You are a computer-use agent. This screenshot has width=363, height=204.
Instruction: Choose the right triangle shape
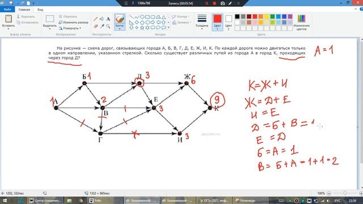(x=131, y=23)
